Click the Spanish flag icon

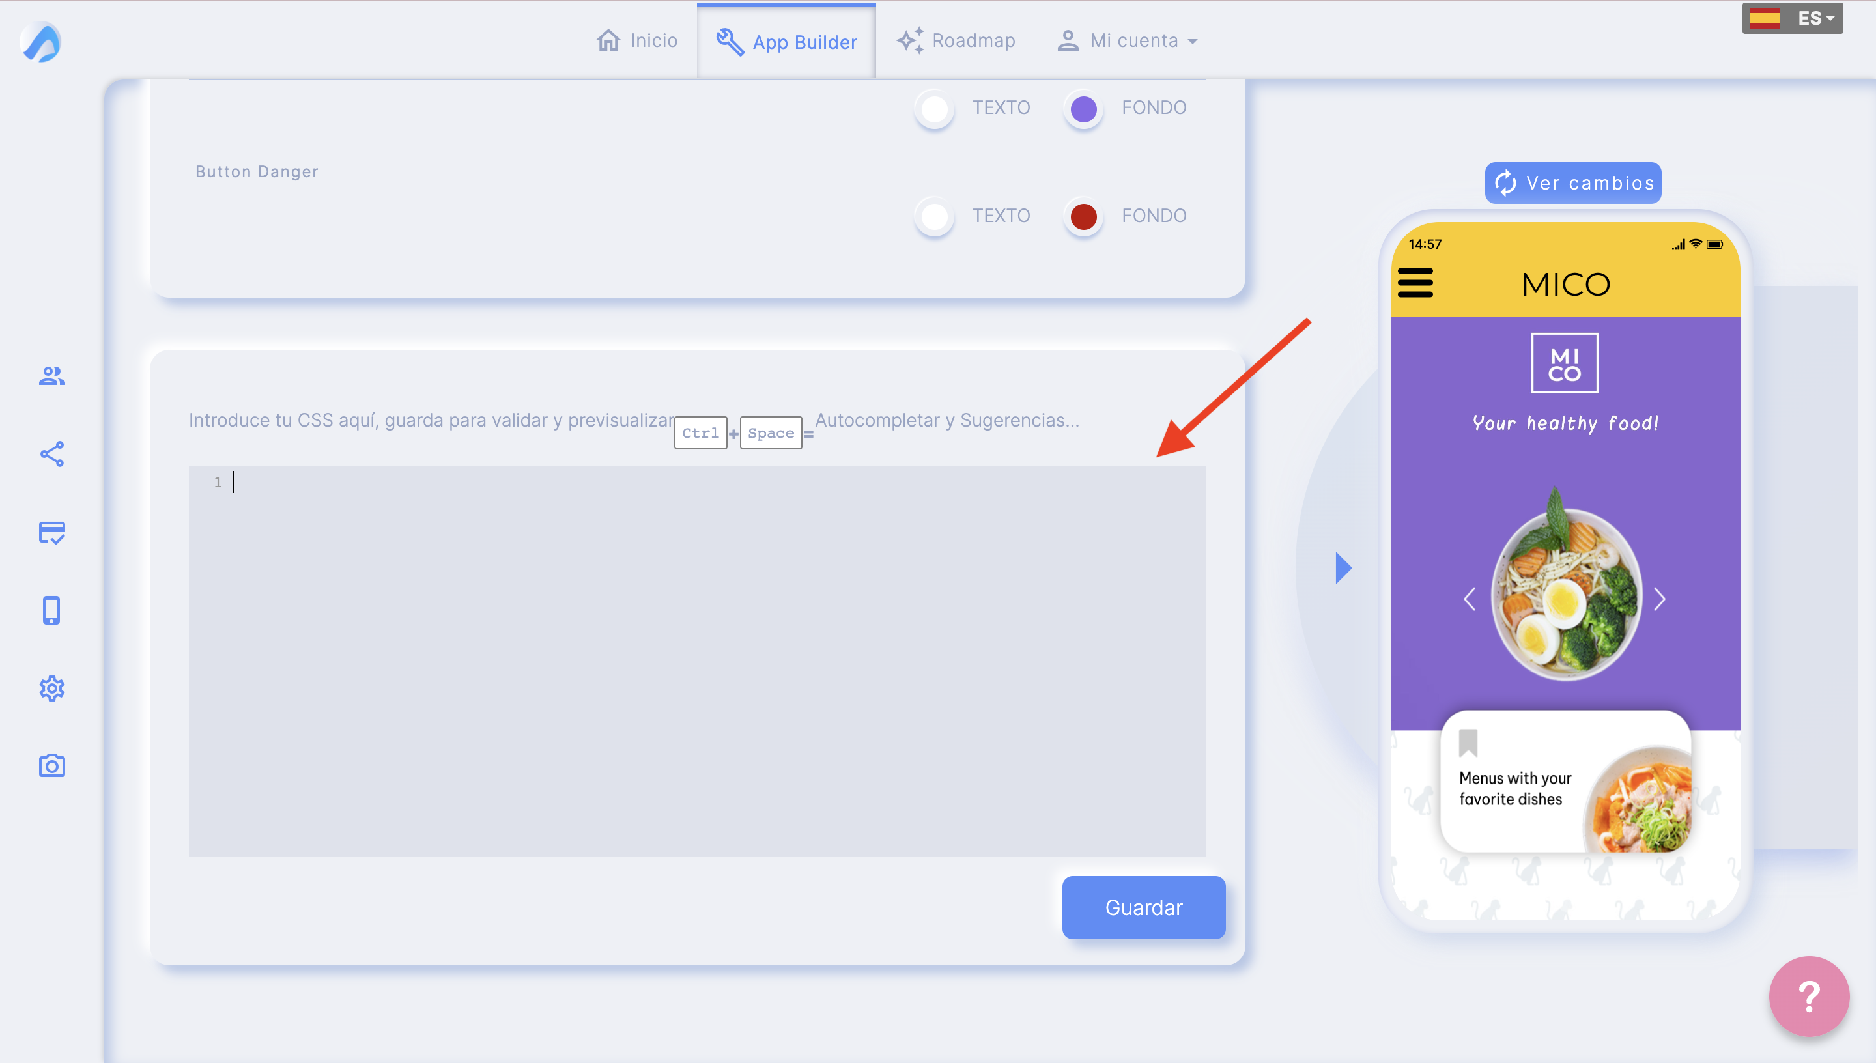1765,18
